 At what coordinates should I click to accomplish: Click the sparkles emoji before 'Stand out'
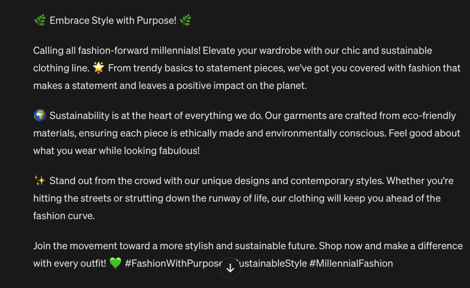[40, 181]
